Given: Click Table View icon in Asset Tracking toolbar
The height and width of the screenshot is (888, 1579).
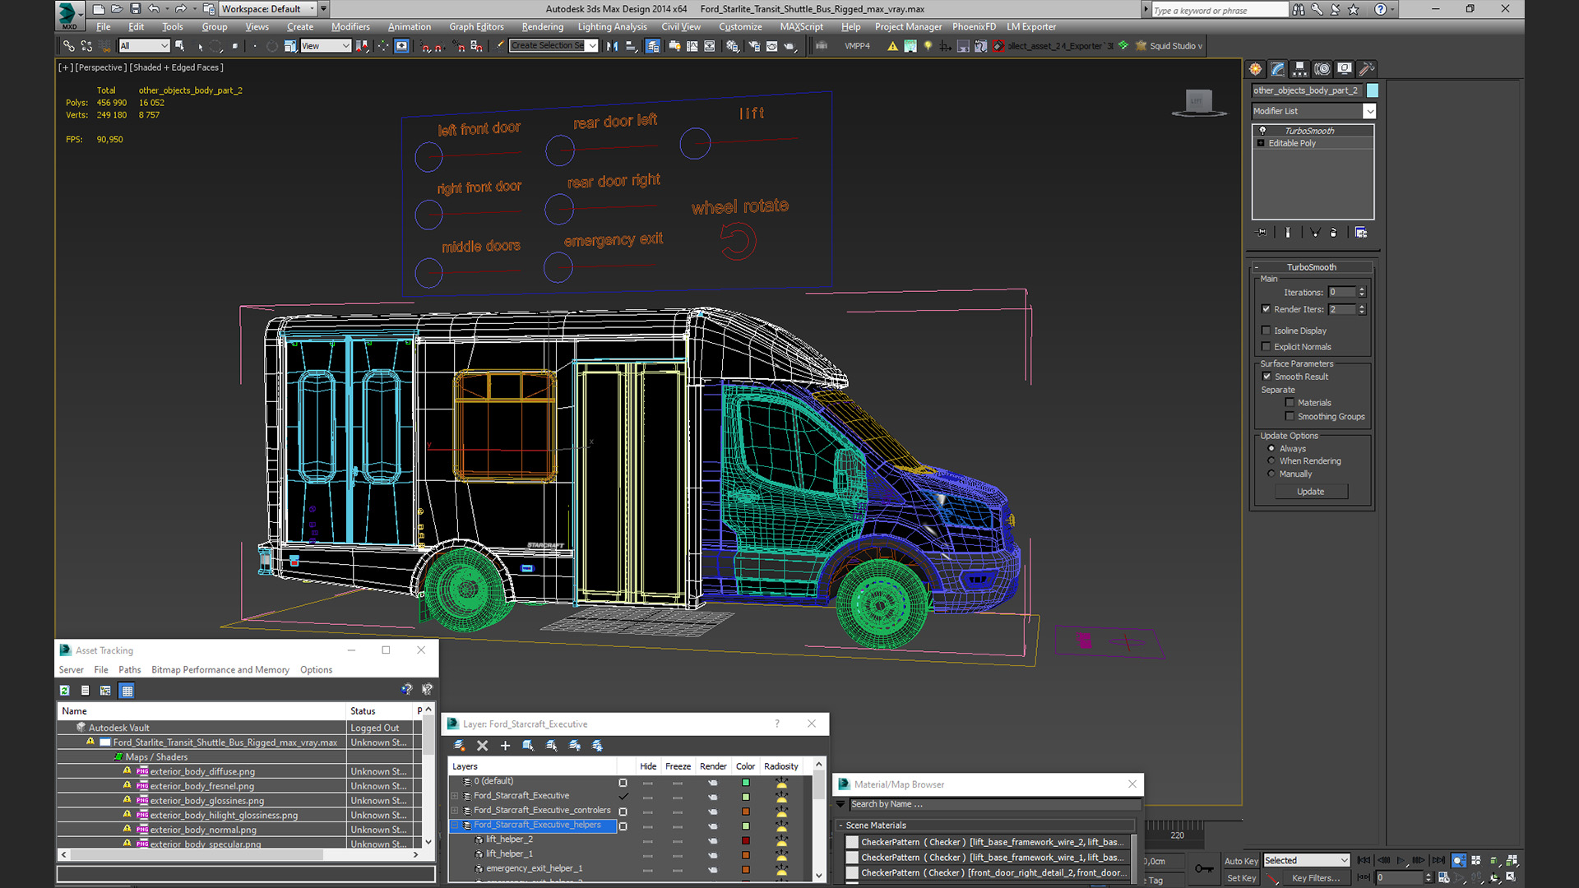Looking at the screenshot, I should click(x=127, y=691).
